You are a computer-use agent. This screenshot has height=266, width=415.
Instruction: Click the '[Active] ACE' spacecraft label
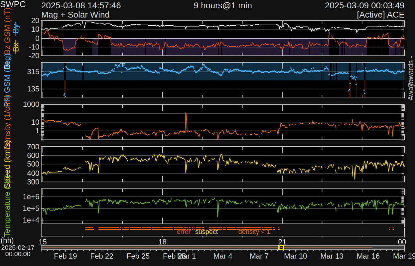coord(381,15)
